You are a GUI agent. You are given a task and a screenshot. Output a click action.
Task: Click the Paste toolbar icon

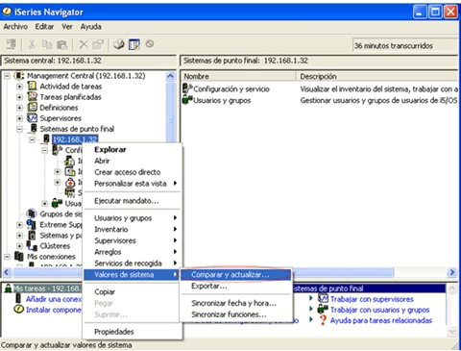62,44
